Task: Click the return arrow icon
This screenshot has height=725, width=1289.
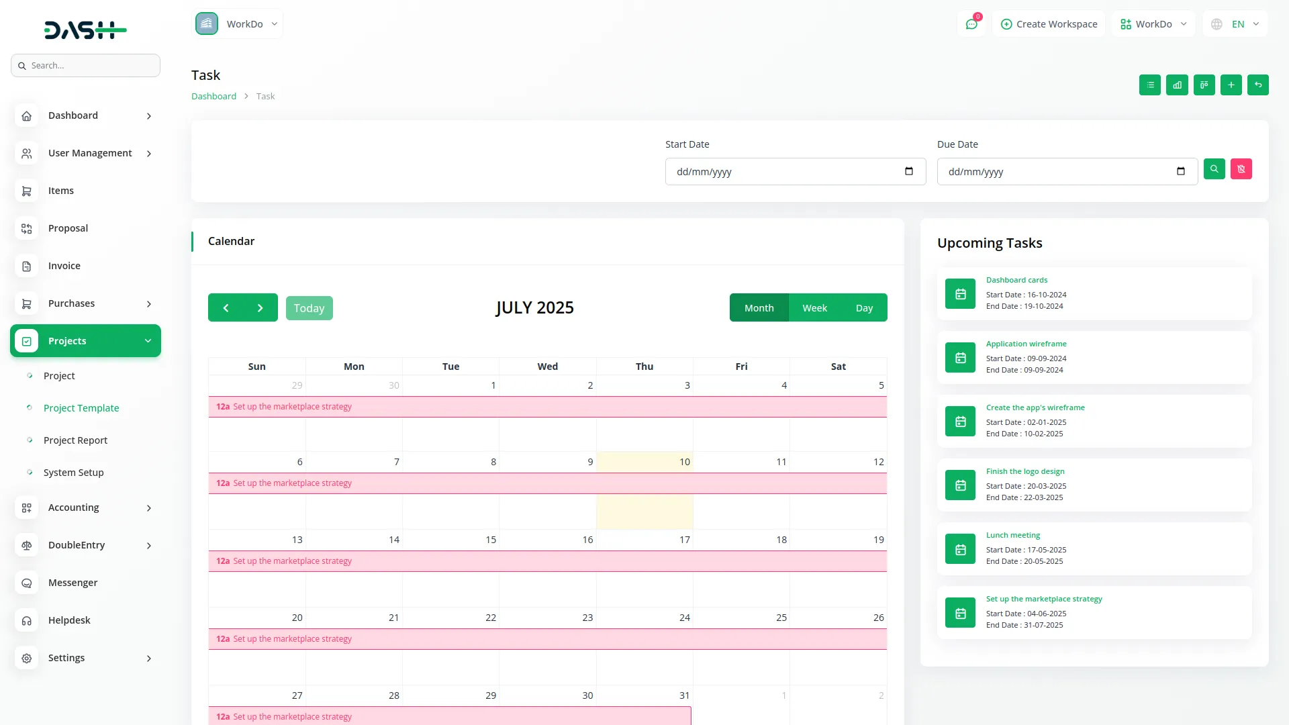Action: (1257, 85)
